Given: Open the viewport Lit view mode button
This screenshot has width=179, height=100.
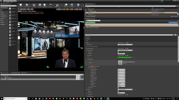Looking at the screenshot, I should click(x=29, y=9).
